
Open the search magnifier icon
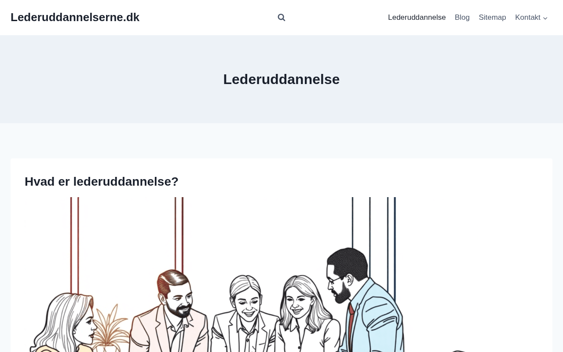click(x=281, y=18)
